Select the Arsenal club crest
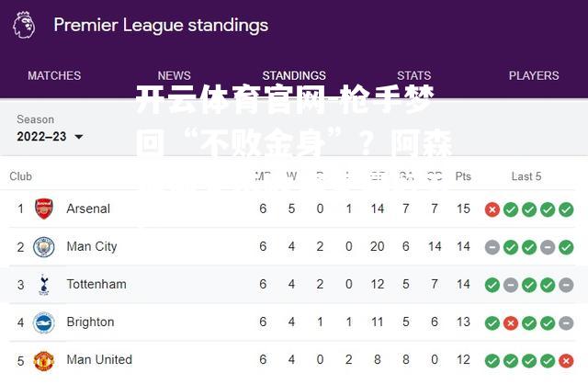Screen dimensions: 588x384 click(44, 209)
